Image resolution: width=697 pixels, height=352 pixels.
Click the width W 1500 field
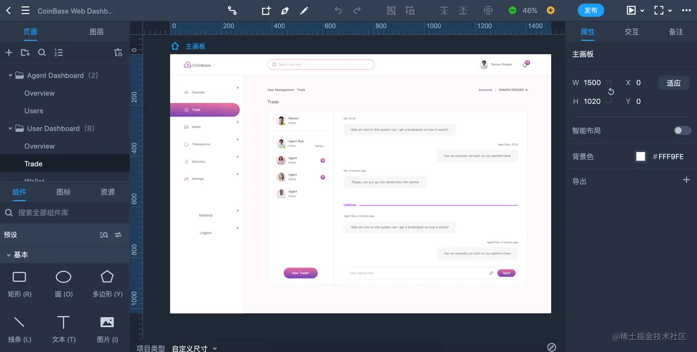pos(592,83)
